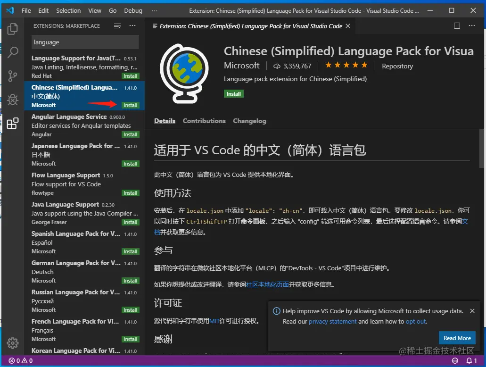This screenshot has width=486, height=367.
Task: Install Chinese (Simplified) pack from list
Action: tap(130, 105)
